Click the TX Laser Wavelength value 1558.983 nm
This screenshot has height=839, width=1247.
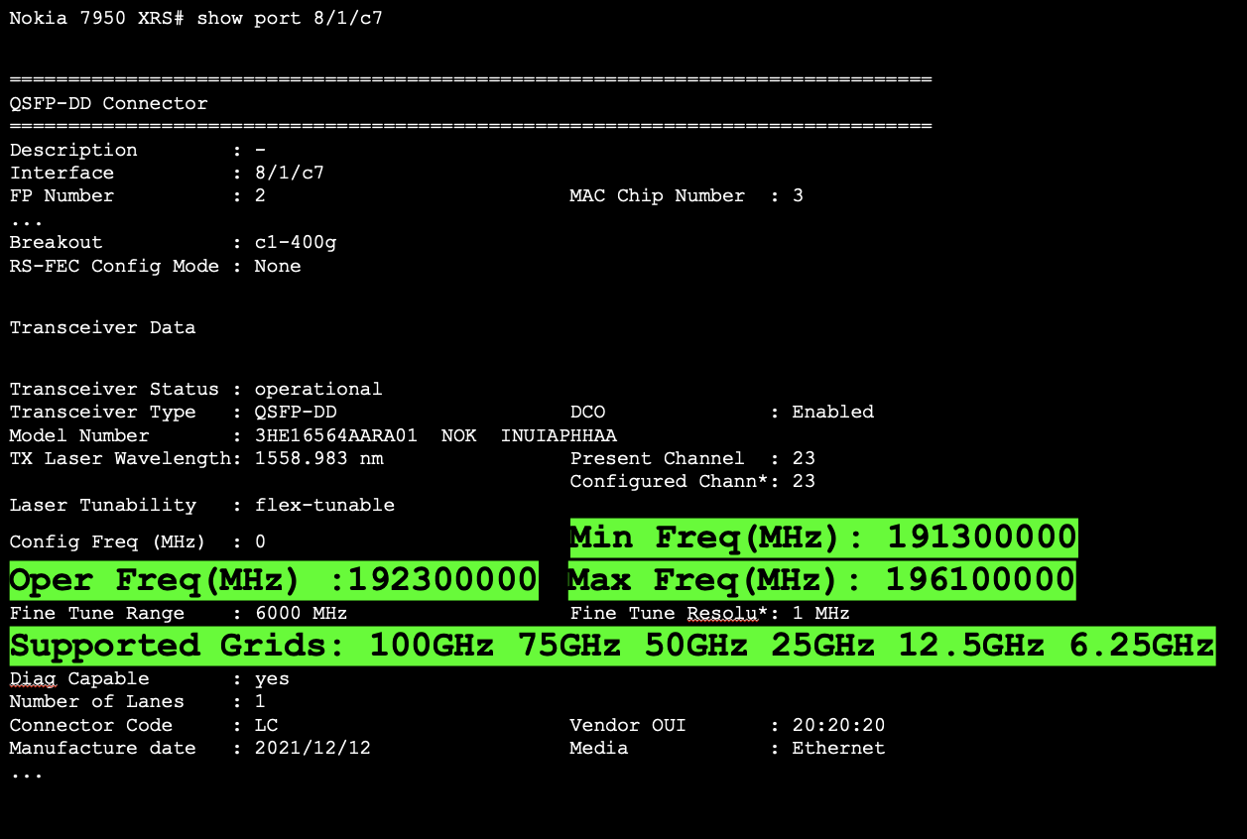click(318, 458)
